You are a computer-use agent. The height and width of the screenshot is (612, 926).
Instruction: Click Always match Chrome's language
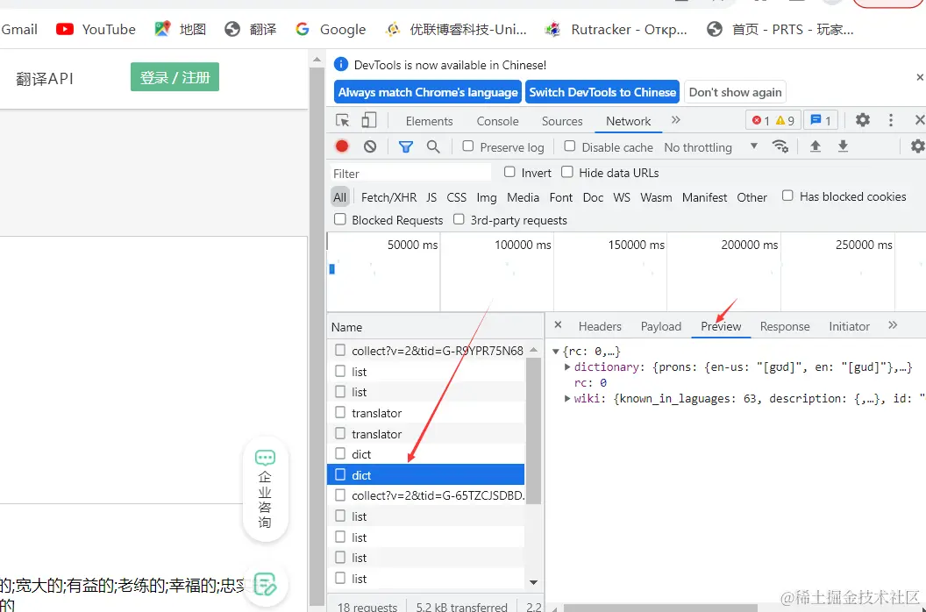coord(428,92)
